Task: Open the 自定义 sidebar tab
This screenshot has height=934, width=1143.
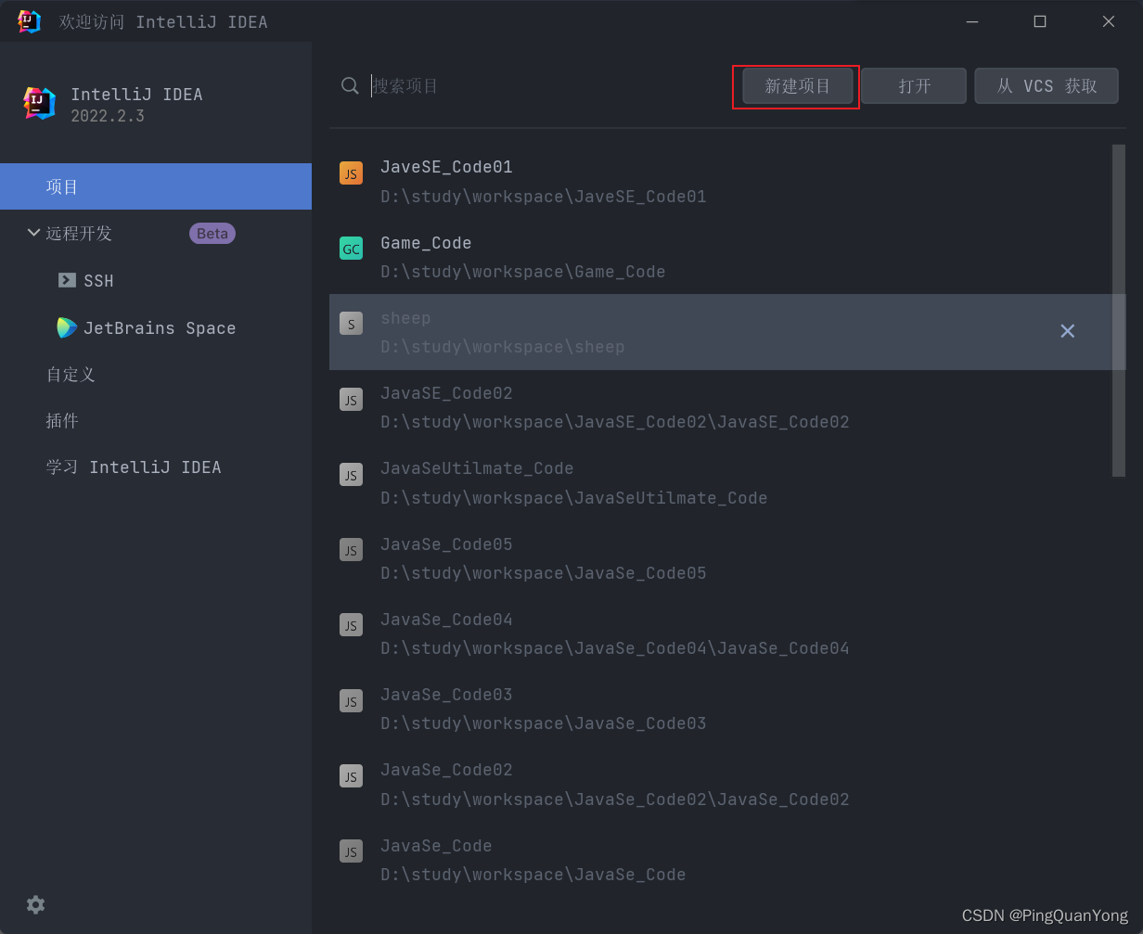Action: 156,374
